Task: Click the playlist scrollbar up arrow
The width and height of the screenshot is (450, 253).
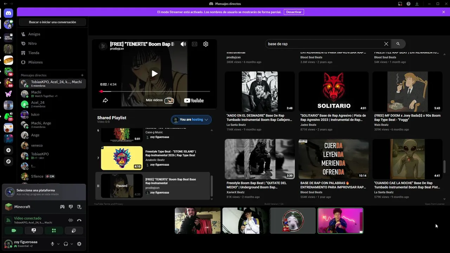Action: (212, 130)
